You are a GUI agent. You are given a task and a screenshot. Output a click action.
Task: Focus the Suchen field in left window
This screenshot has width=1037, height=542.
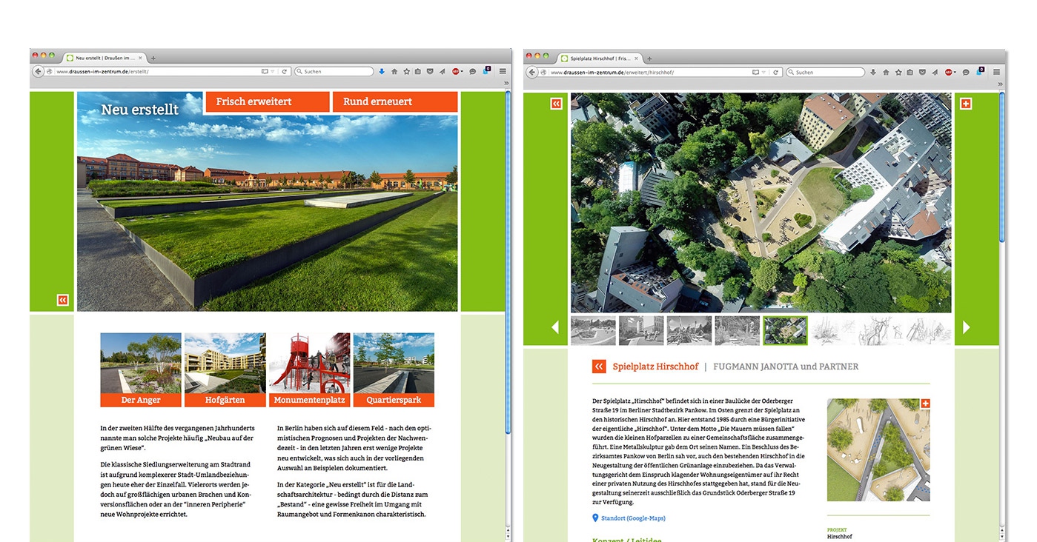(x=334, y=72)
